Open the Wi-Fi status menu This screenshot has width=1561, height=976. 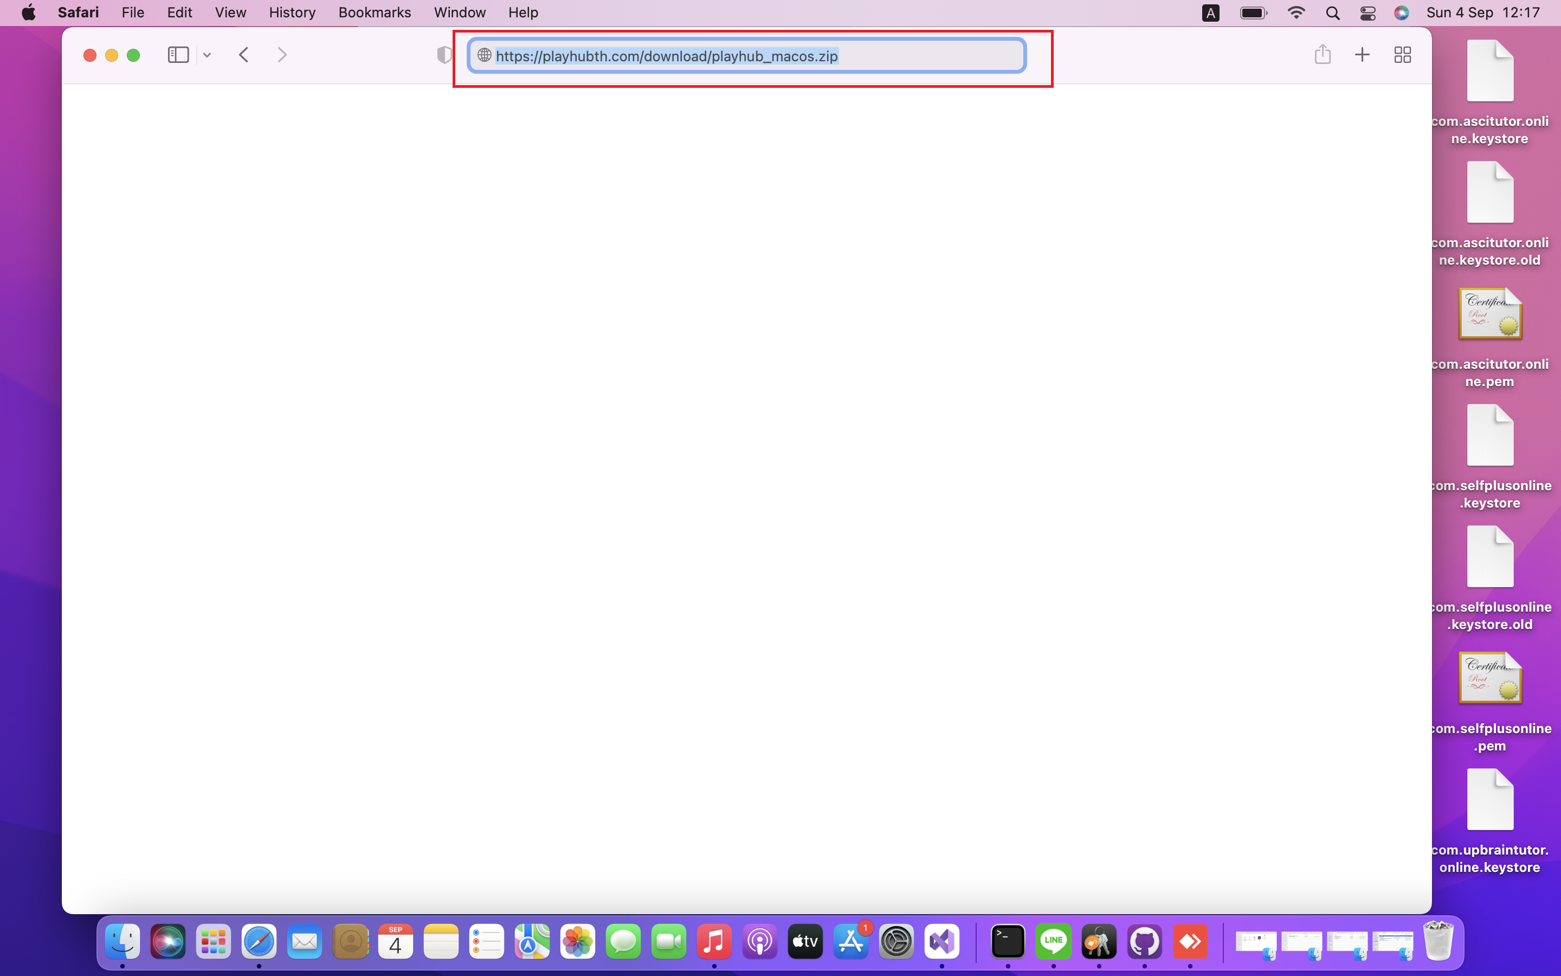point(1296,13)
